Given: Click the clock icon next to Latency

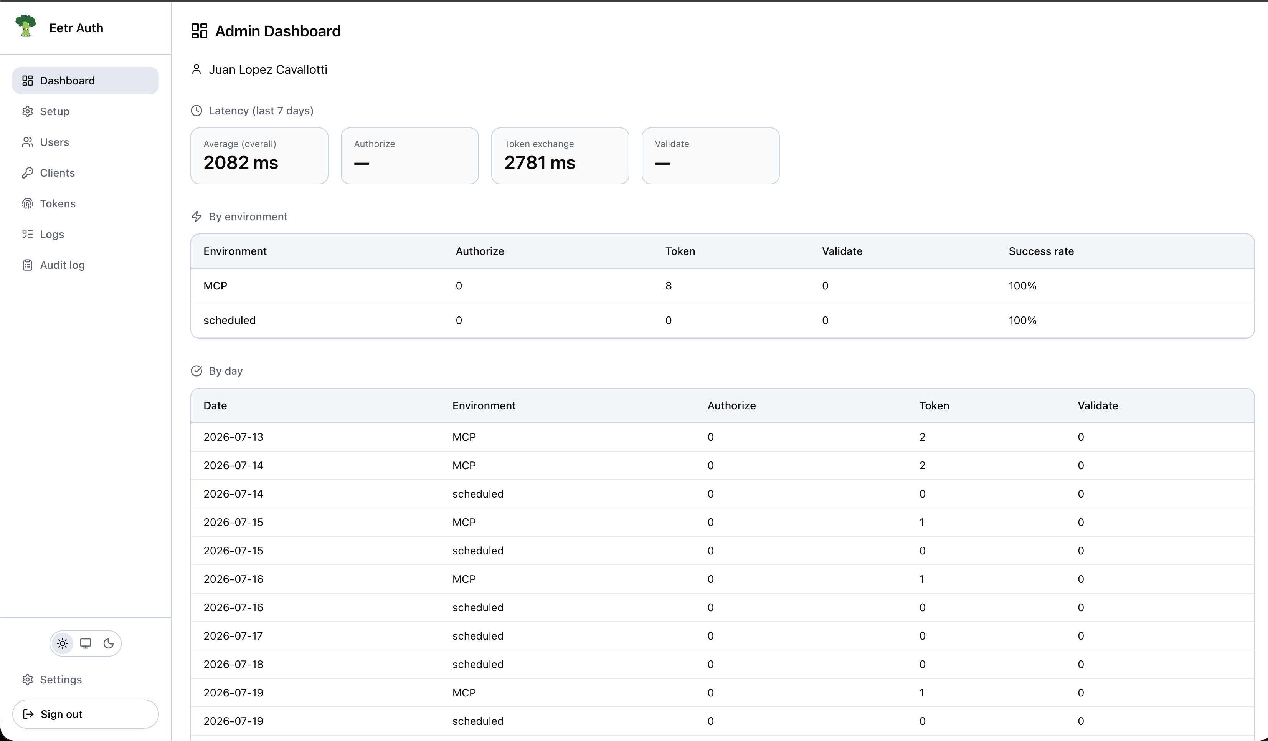Looking at the screenshot, I should point(196,110).
